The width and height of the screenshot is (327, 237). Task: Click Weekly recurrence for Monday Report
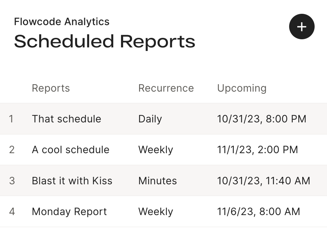pos(156,212)
